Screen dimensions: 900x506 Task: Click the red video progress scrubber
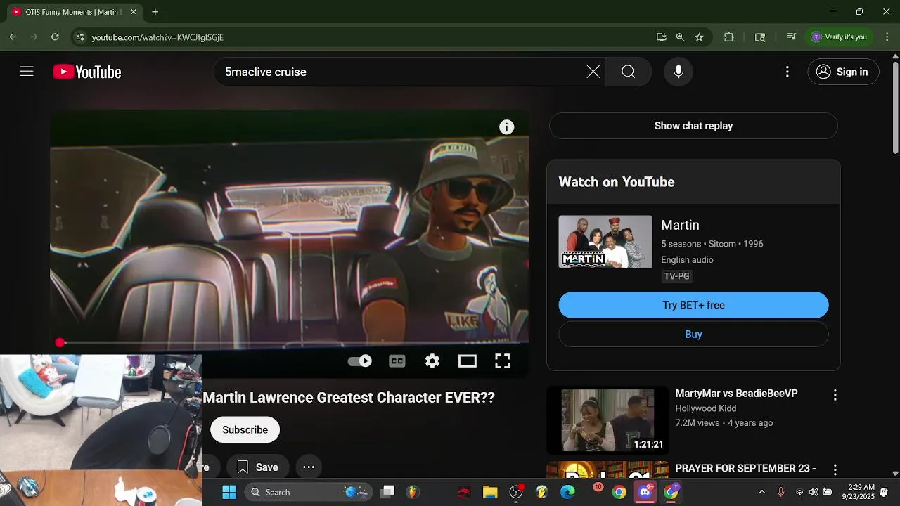tap(60, 342)
